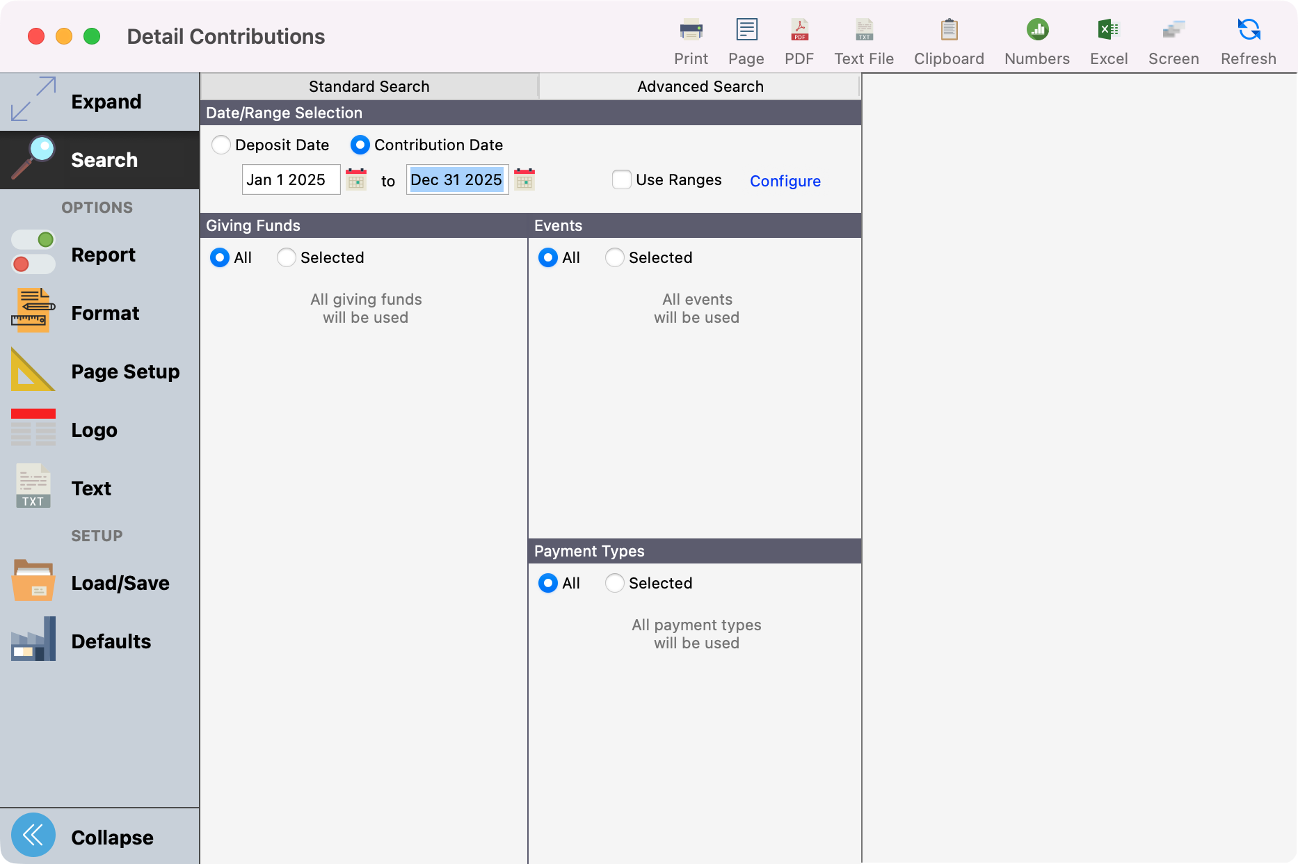Choose Selected under Events

[615, 257]
